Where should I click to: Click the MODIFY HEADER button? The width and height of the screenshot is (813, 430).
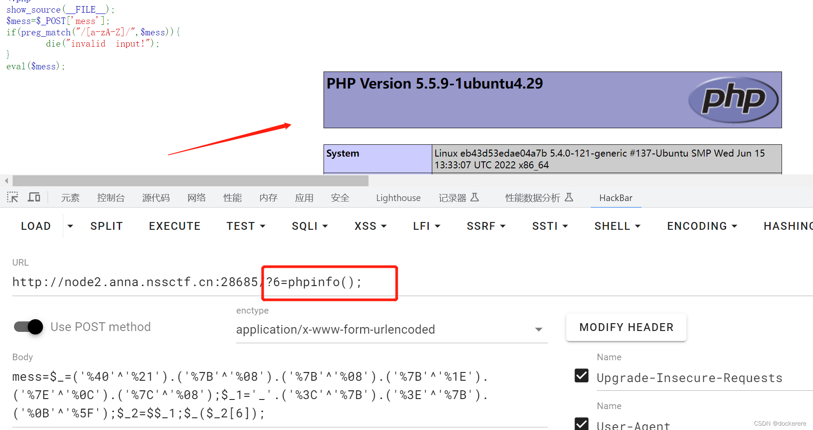(x=626, y=327)
